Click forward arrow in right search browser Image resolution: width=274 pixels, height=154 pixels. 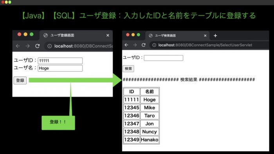[135, 45]
